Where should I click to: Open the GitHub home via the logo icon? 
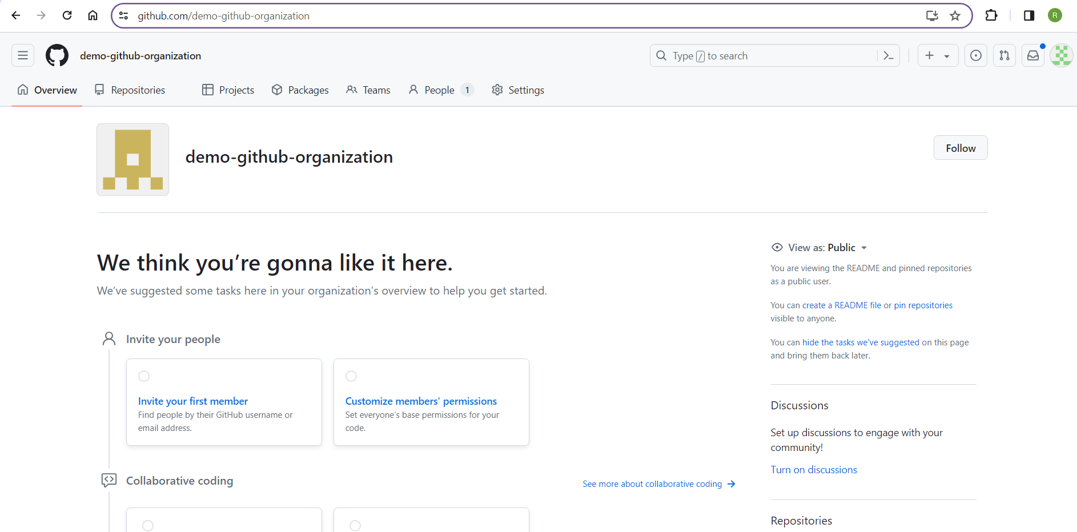click(x=57, y=55)
